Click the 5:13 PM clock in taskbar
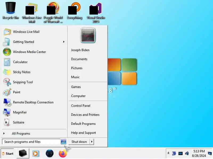 tap(199, 151)
